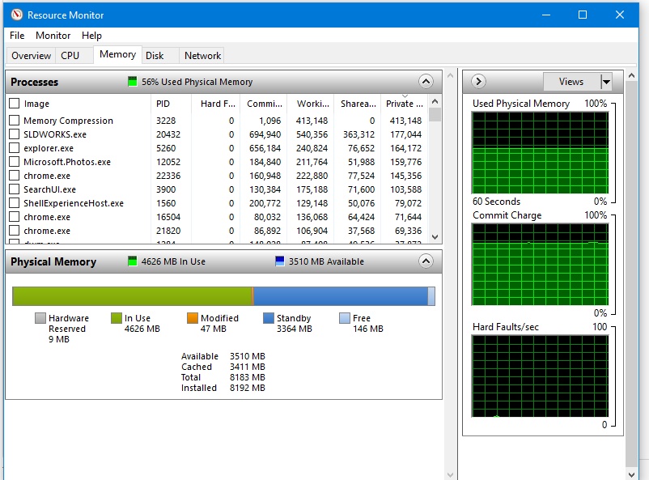Click the graphs pane scrollbar down arrow
The image size is (649, 480).
(x=631, y=474)
